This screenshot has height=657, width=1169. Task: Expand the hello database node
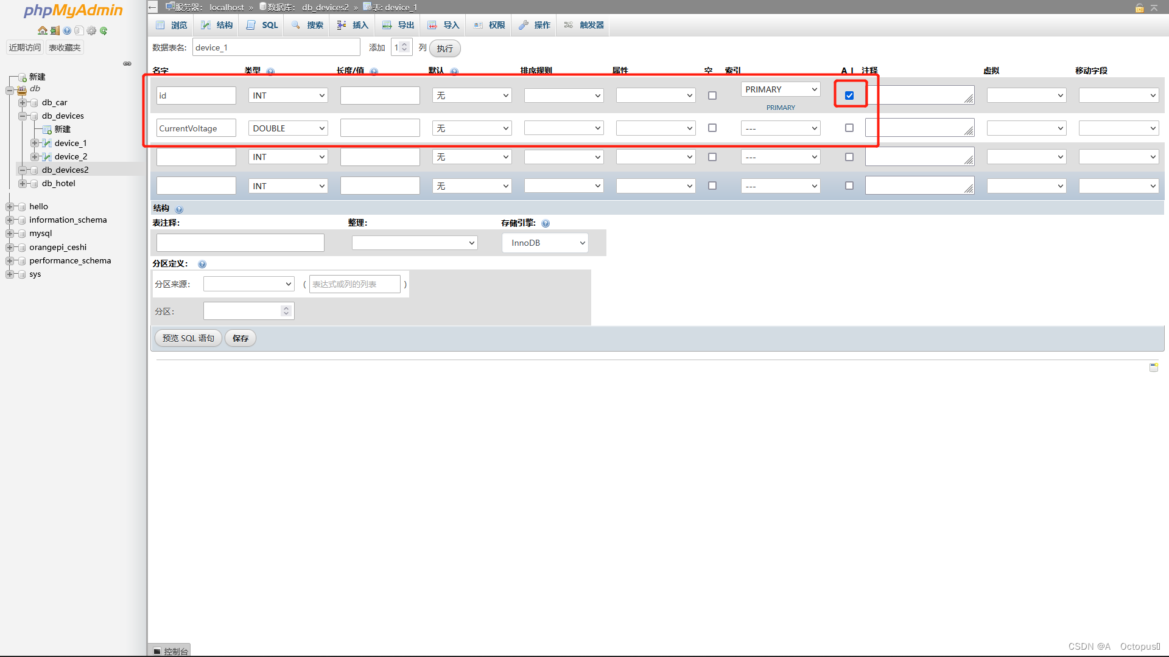(10, 207)
